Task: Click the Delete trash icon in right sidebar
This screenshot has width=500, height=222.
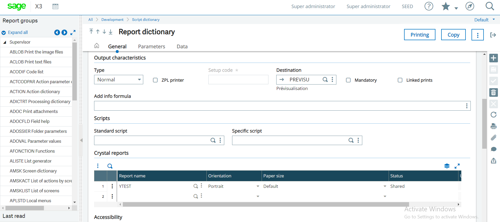Action: click(x=493, y=92)
